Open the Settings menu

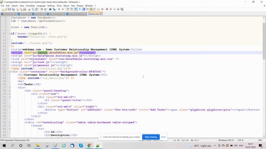[51, 6]
